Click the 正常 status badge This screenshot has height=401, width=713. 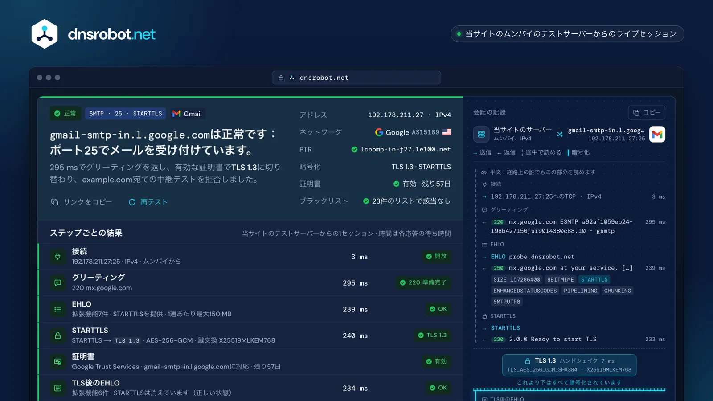[65, 114]
